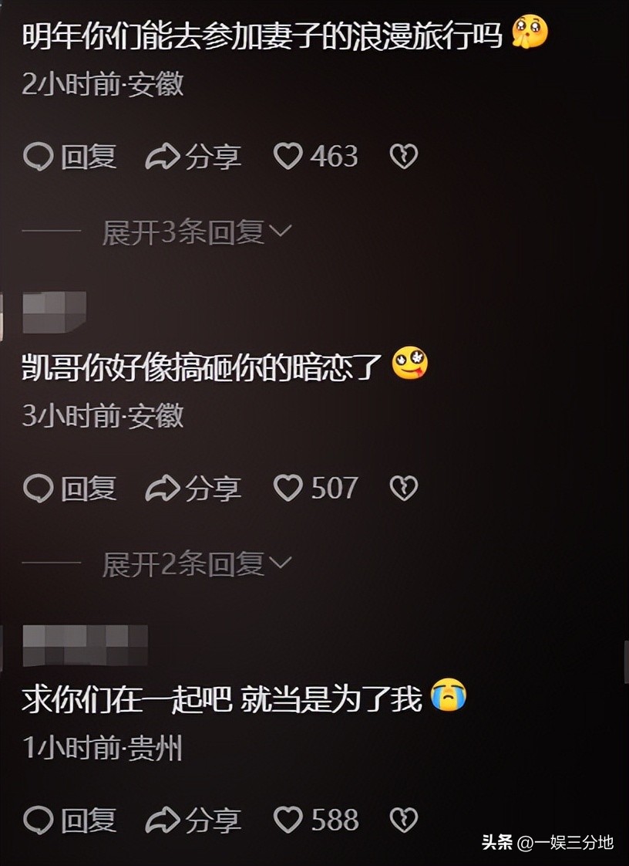Select comment text 求你们在一起吧 就当是为了我
Image resolution: width=629 pixels, height=866 pixels.
[222, 699]
